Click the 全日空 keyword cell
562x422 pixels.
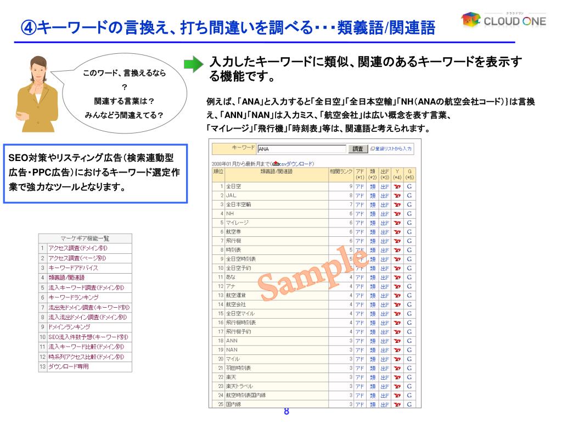pos(277,187)
